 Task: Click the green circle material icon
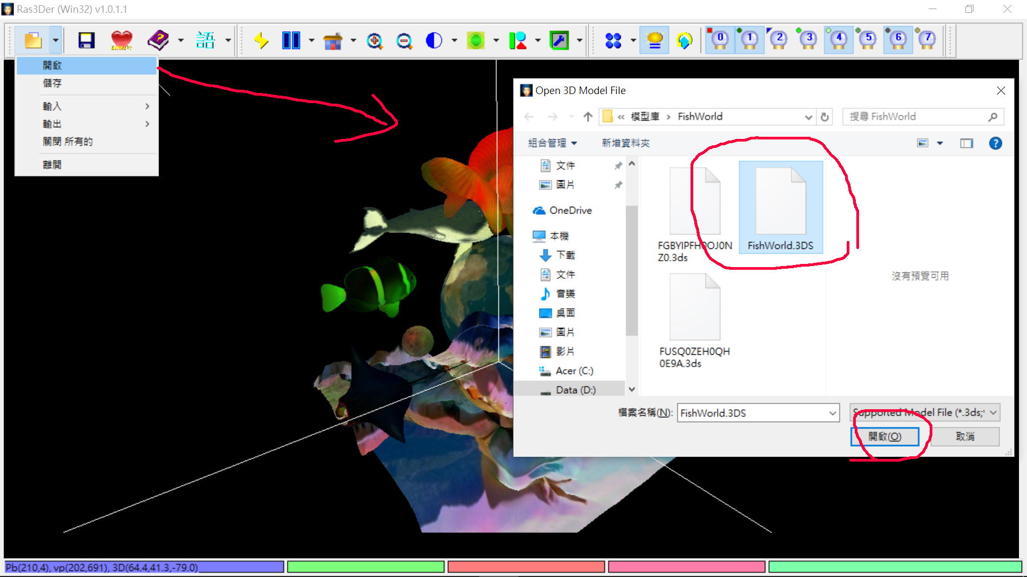(476, 41)
